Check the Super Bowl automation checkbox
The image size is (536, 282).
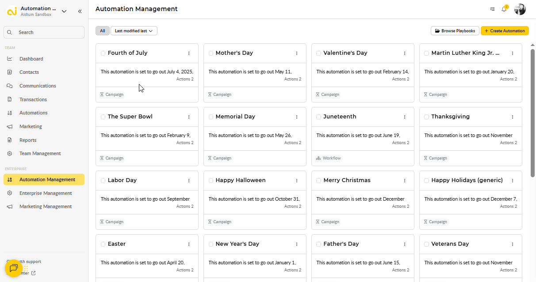tap(103, 117)
